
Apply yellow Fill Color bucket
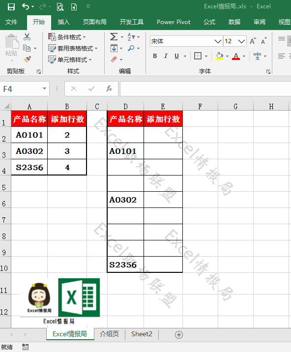tap(219, 56)
